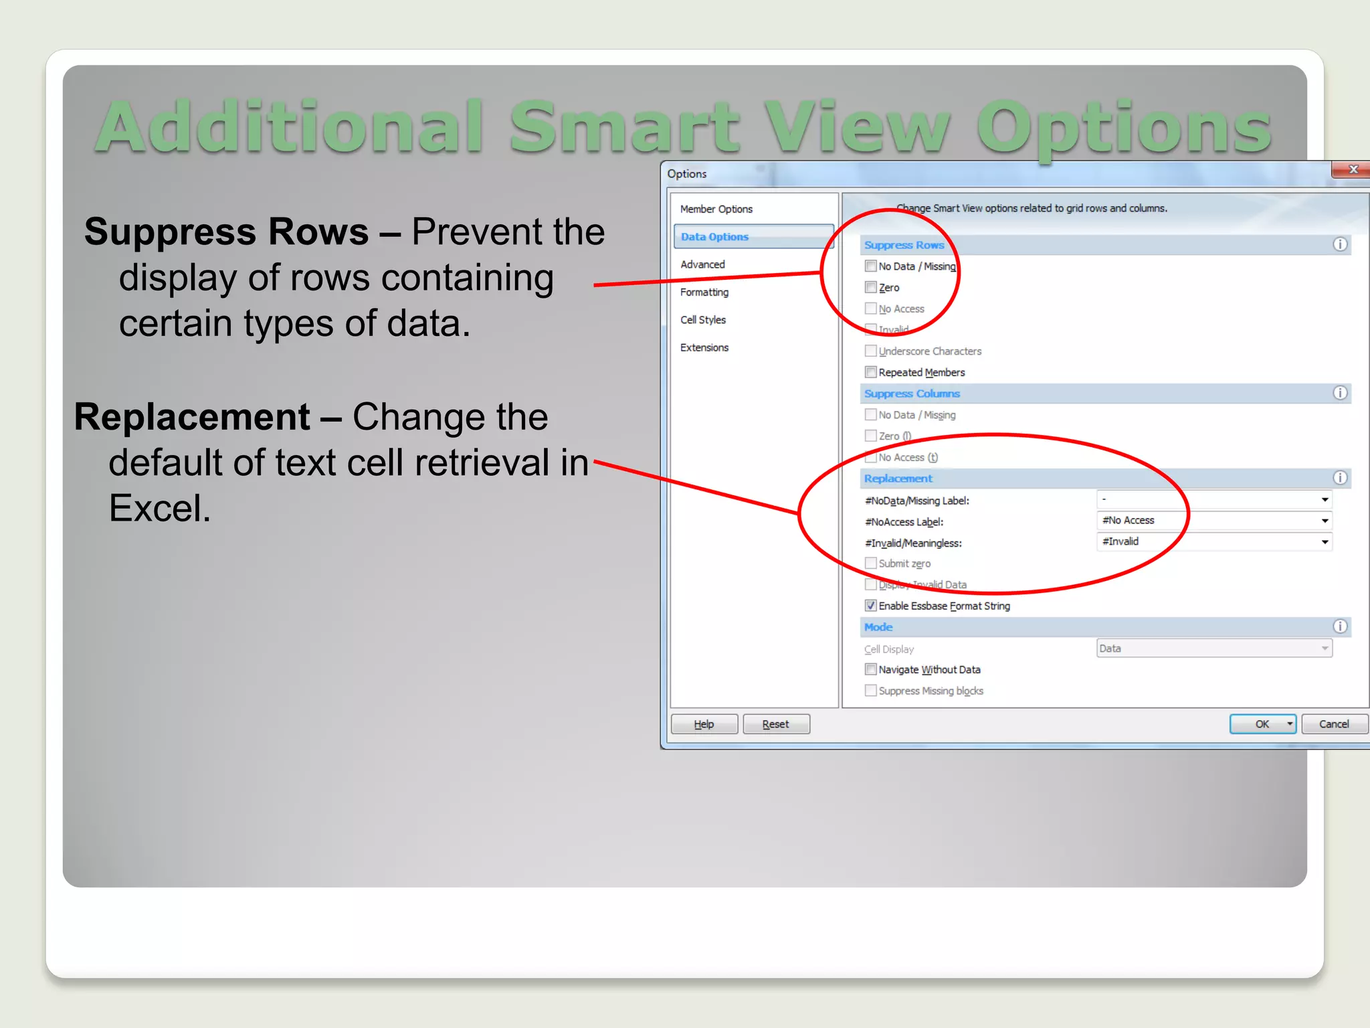Click the Reset button
This screenshot has height=1028, width=1370.
(x=776, y=724)
